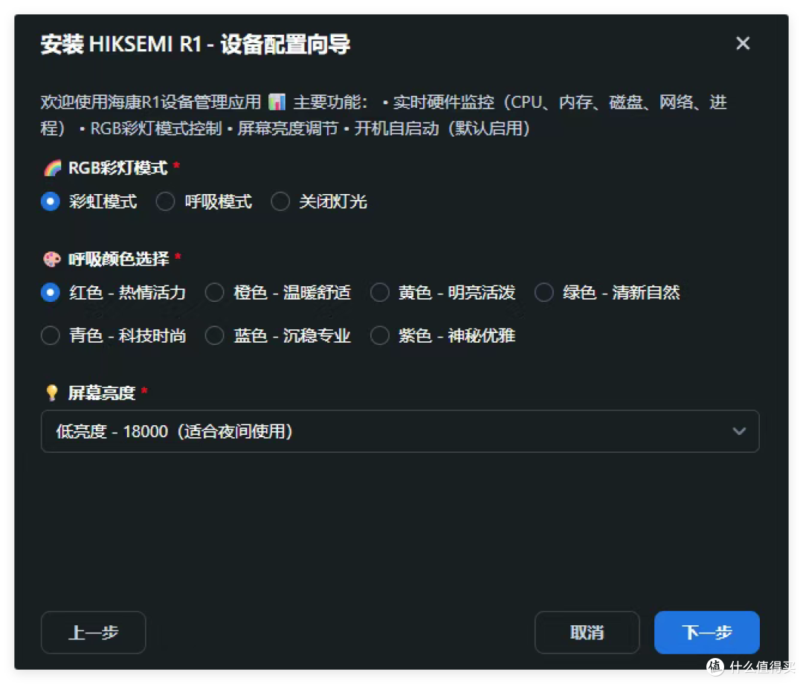Viewport: 803px width, 684px height.
Task: Click the dialog title 安装 HIKSEMI R1
Action: [196, 44]
